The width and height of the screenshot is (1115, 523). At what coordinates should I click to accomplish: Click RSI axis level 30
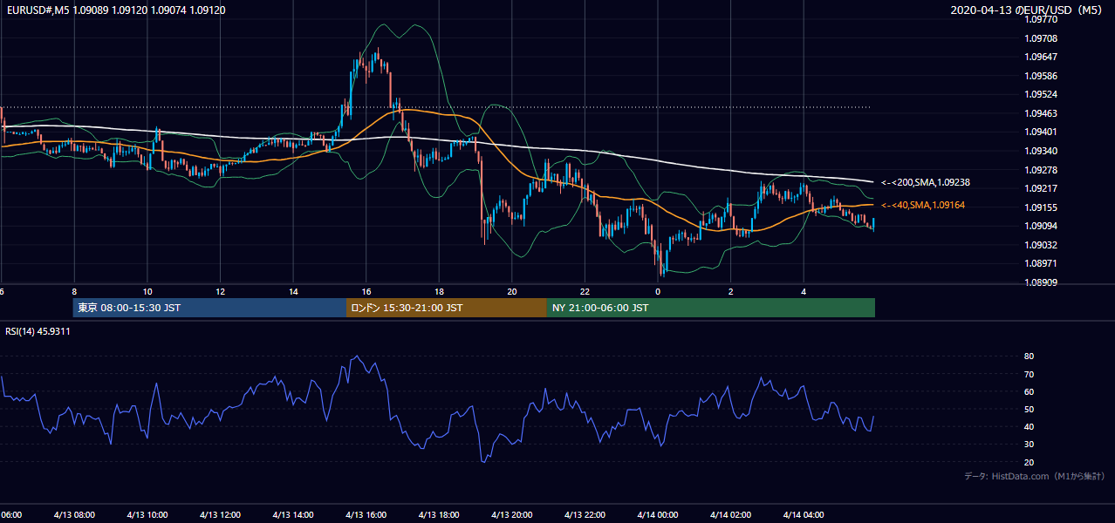(1029, 444)
